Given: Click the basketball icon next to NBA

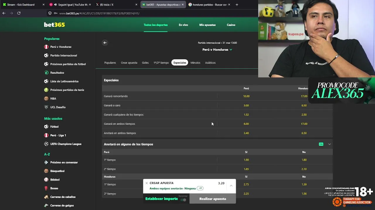Looking at the screenshot, I should (46, 99).
